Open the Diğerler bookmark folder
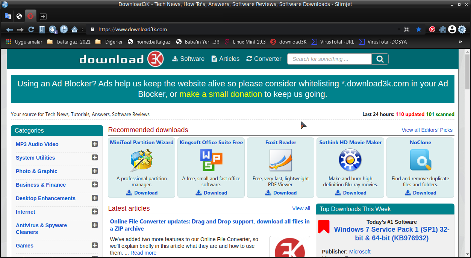Image resolution: width=471 pixels, height=258 pixels. [x=109, y=42]
